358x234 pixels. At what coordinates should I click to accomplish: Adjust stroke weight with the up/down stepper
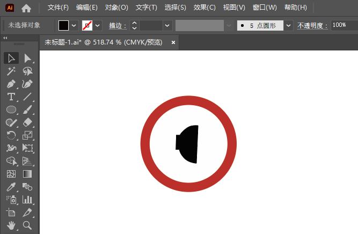[135, 25]
